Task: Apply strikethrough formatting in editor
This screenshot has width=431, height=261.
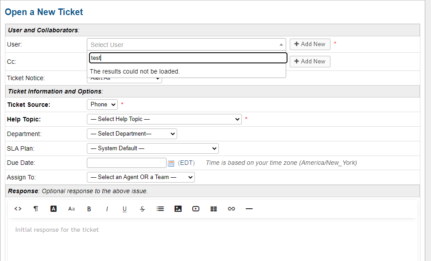Action: [x=142, y=209]
